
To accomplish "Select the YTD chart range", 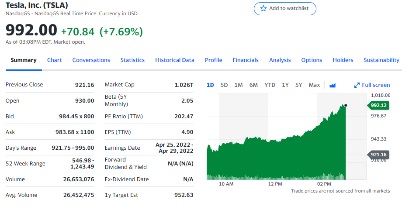I will pos(270,85).
